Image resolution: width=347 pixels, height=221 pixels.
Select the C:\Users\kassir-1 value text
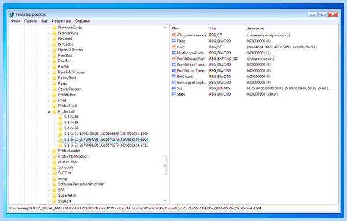tap(260, 59)
